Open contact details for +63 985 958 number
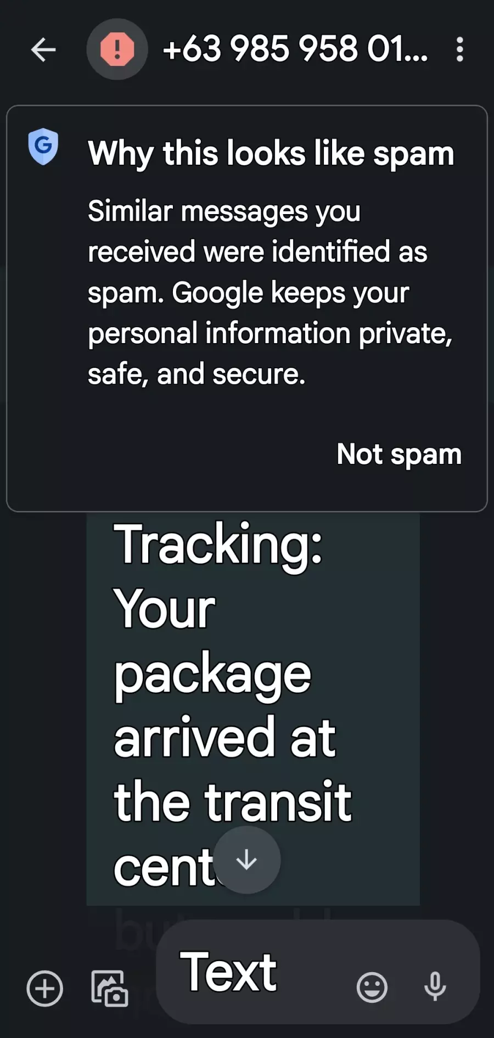Viewport: 494px width, 1038px height. 295,49
